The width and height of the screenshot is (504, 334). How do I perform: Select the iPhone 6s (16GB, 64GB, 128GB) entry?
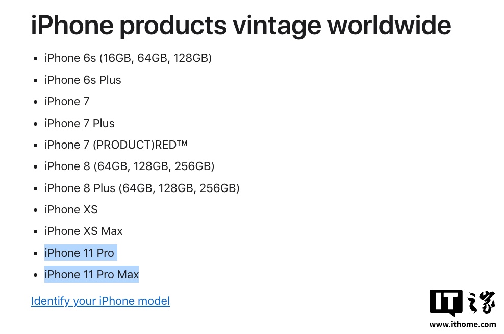[128, 58]
